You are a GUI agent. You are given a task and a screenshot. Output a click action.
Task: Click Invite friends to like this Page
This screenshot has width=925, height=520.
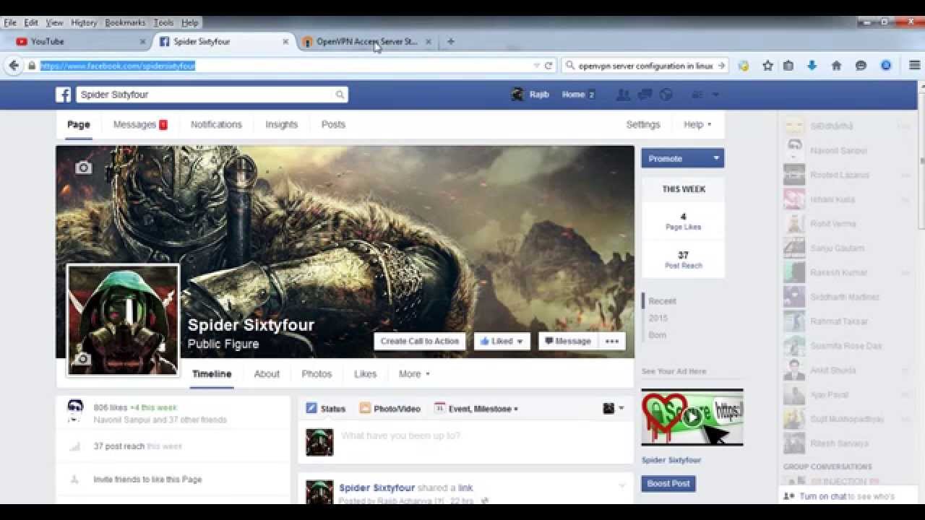pos(147,480)
